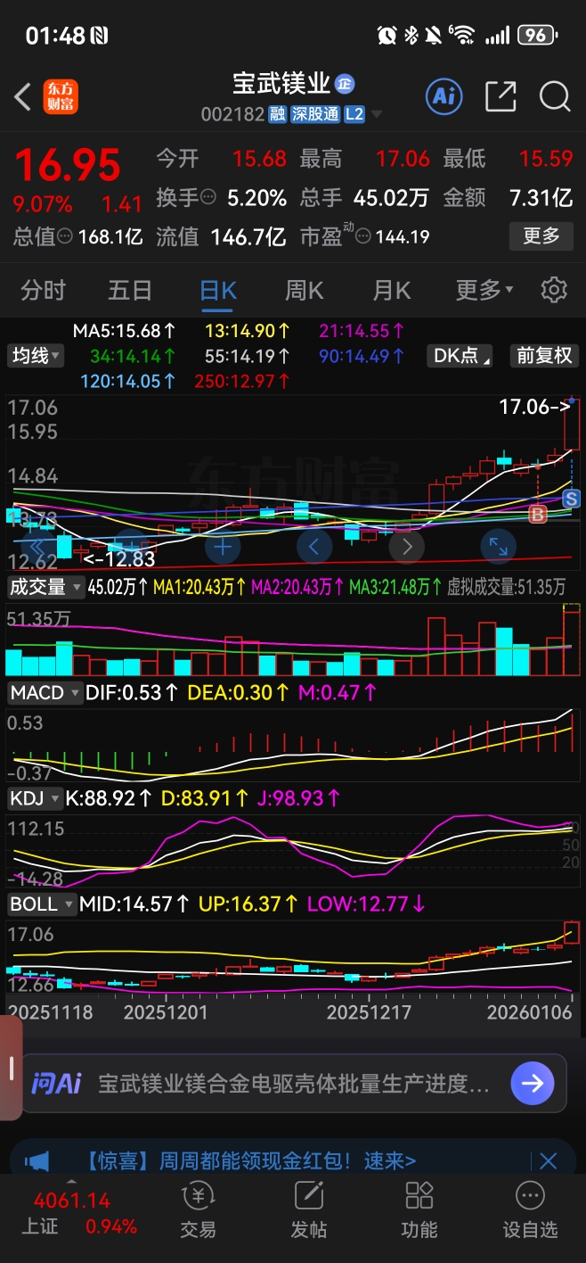Tap the 虚拟成交量:51.35万 label
Screen dimensions: 586x1263
click(507, 587)
